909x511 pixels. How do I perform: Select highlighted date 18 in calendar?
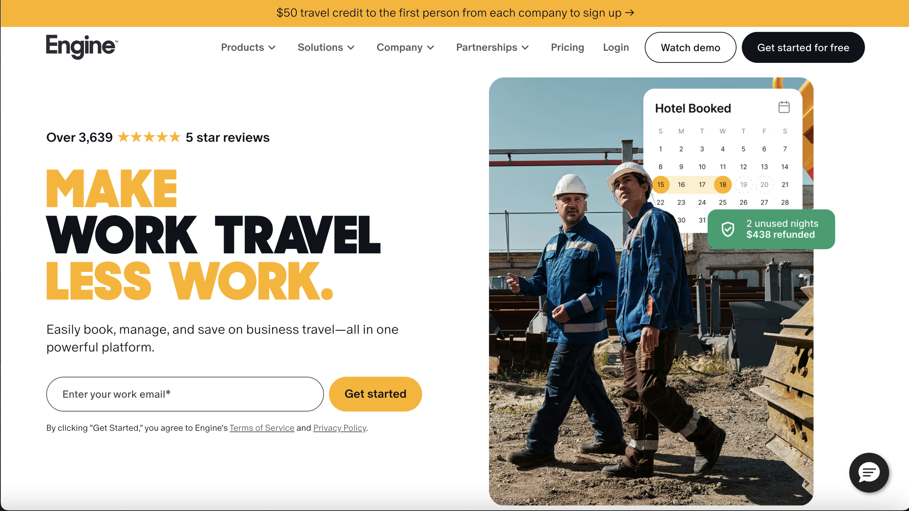pos(722,185)
